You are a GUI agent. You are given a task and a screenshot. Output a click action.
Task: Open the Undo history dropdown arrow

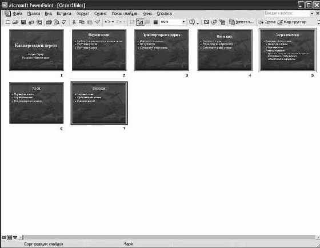click(113, 22)
